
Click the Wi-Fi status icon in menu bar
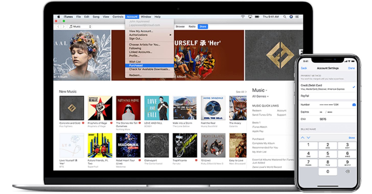click(242, 17)
